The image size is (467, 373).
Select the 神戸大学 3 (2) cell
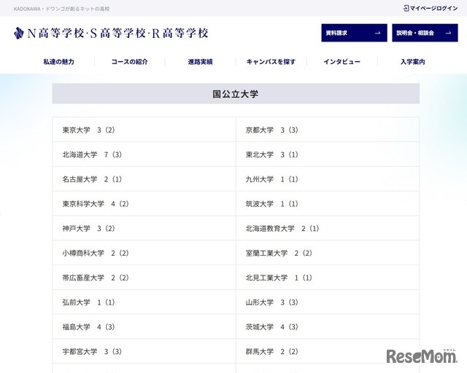pos(144,229)
